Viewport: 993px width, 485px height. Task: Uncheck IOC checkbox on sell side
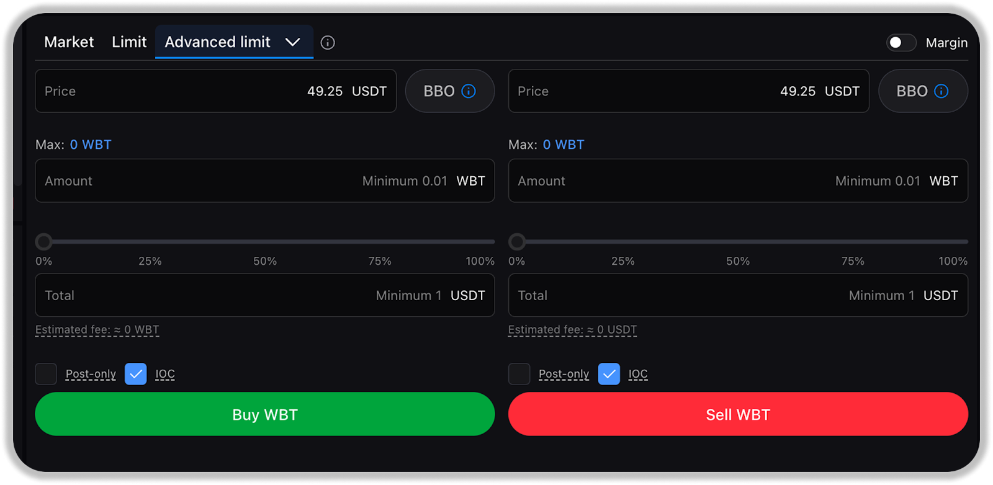tap(609, 374)
